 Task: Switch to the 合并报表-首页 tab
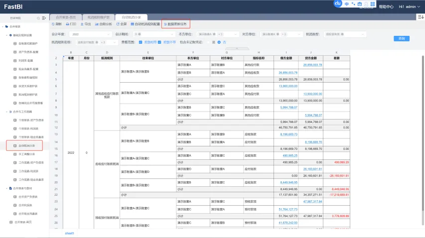pos(66,17)
